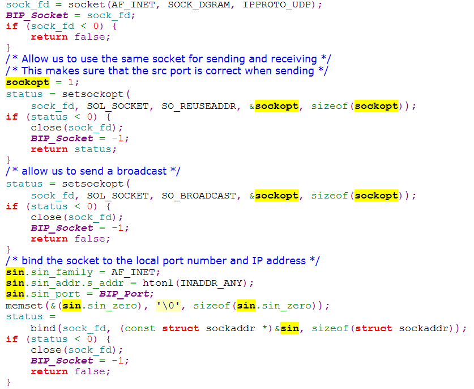Click highlighted sockopt in 'sockopt = 1' line

click(28, 82)
